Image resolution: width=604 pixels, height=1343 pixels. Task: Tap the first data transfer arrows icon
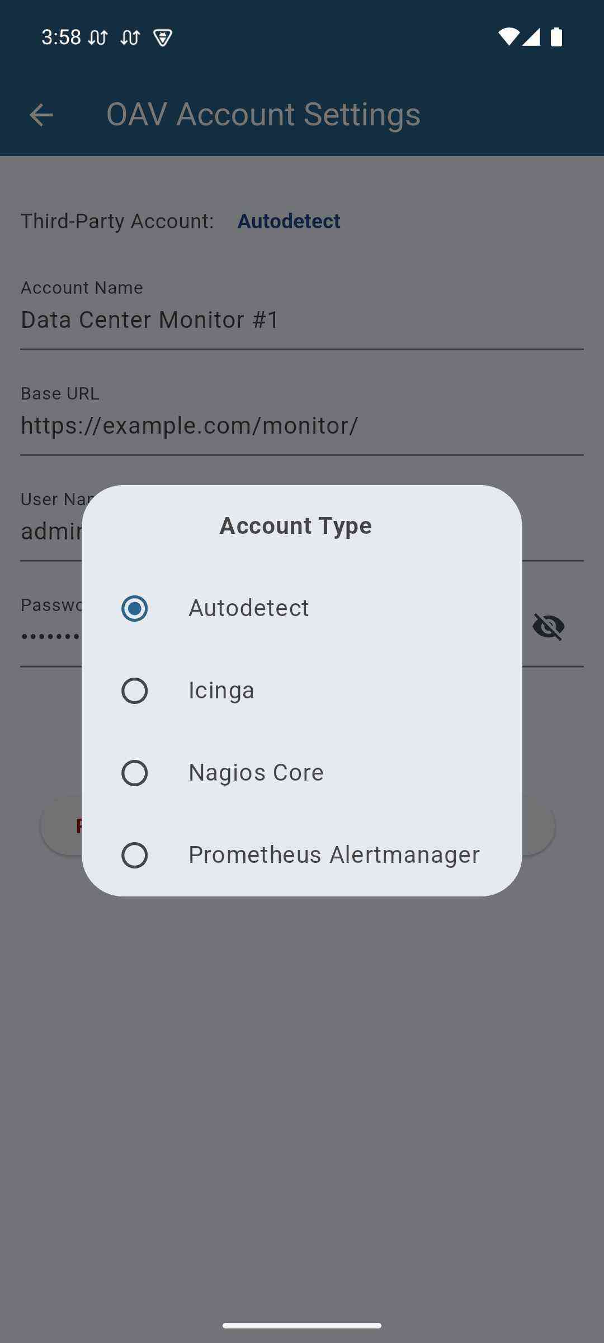tap(98, 38)
